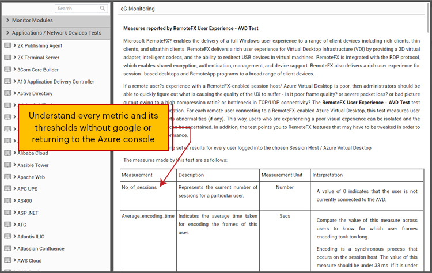Click book icon beside 3Com Core Builder
This screenshot has width=432, height=273.
point(7,69)
